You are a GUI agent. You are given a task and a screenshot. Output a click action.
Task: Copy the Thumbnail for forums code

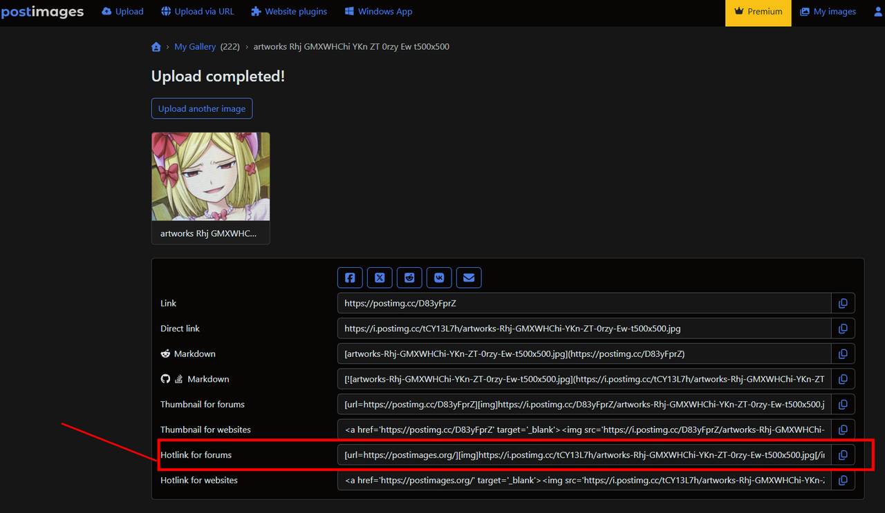pos(843,404)
